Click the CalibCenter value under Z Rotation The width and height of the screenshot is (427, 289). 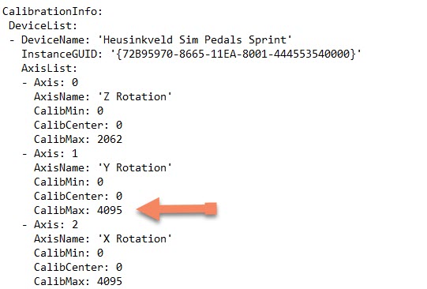118,125
